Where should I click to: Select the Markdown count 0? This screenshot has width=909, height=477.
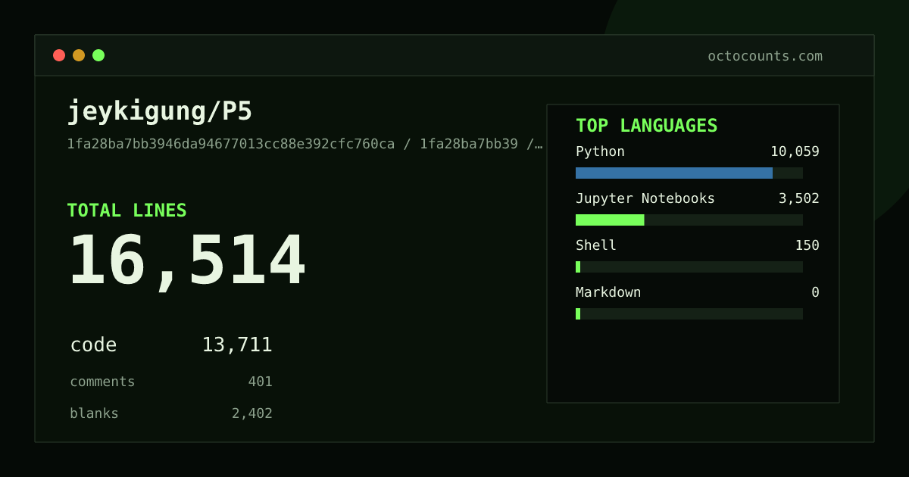[815, 292]
